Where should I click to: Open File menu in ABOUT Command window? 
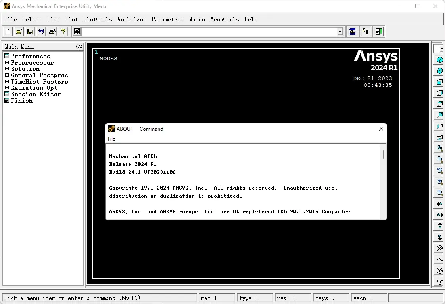tap(111, 139)
